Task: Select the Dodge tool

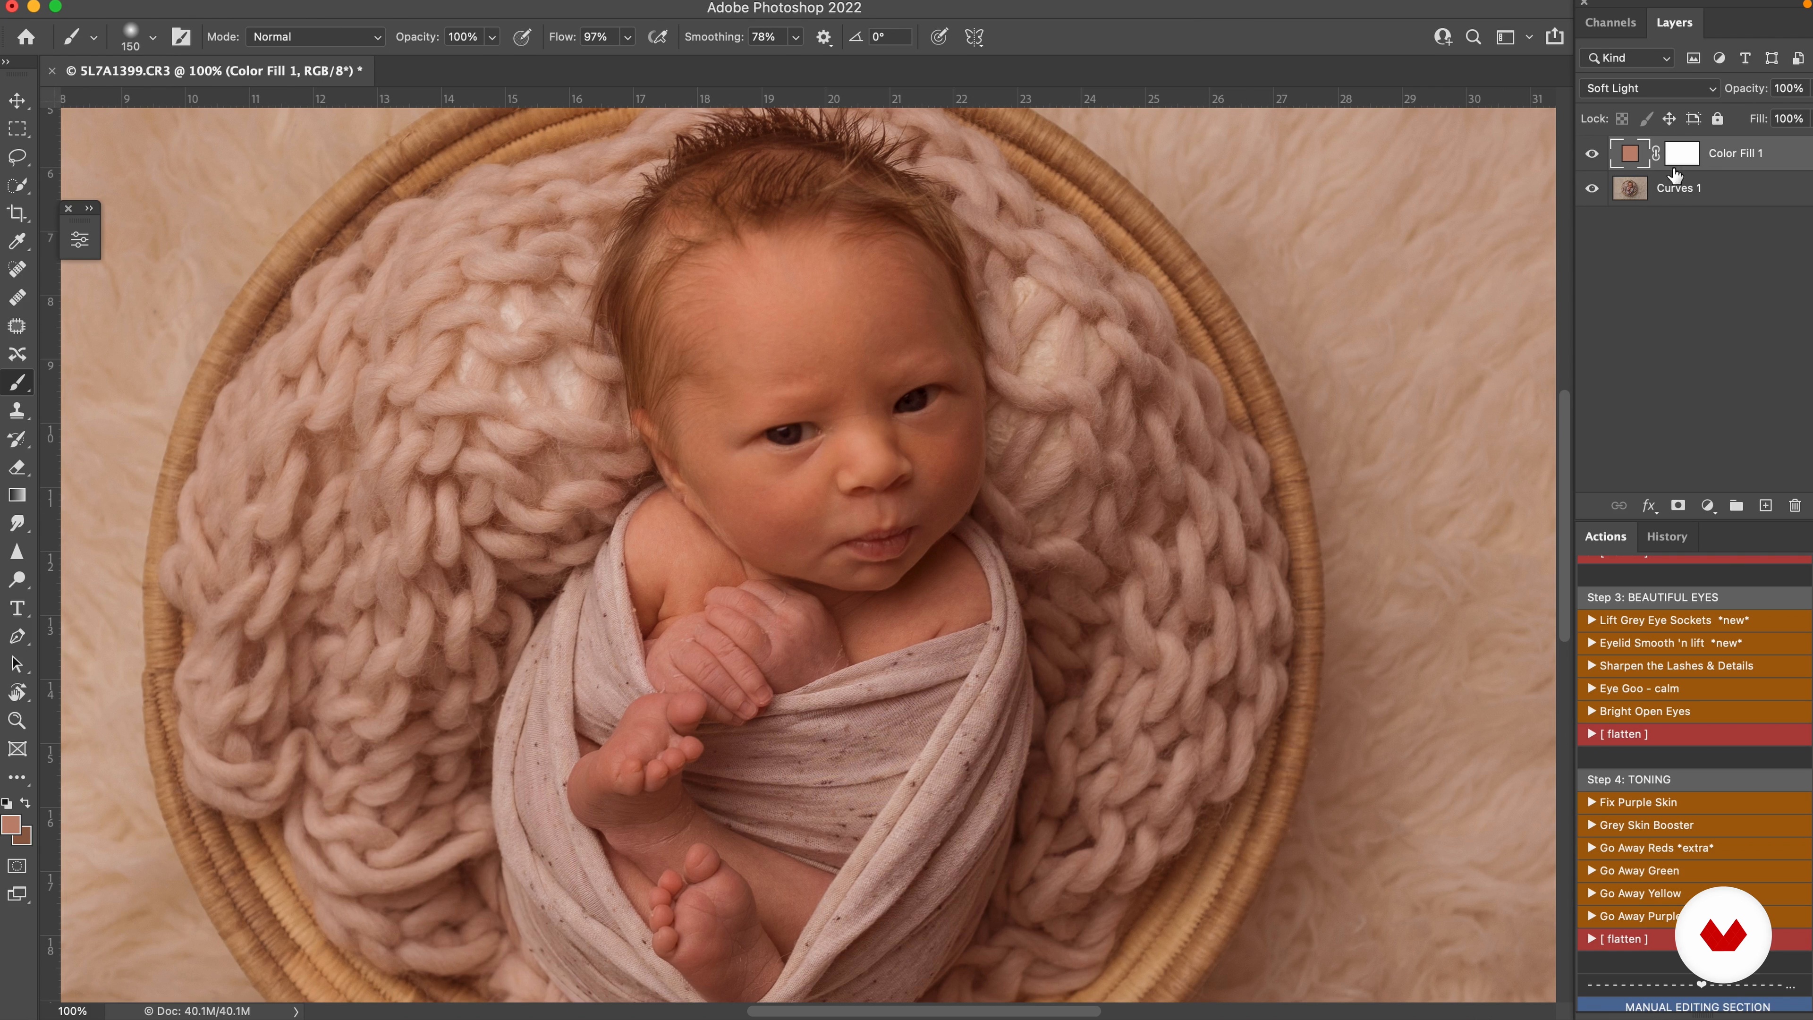Action: click(x=17, y=580)
